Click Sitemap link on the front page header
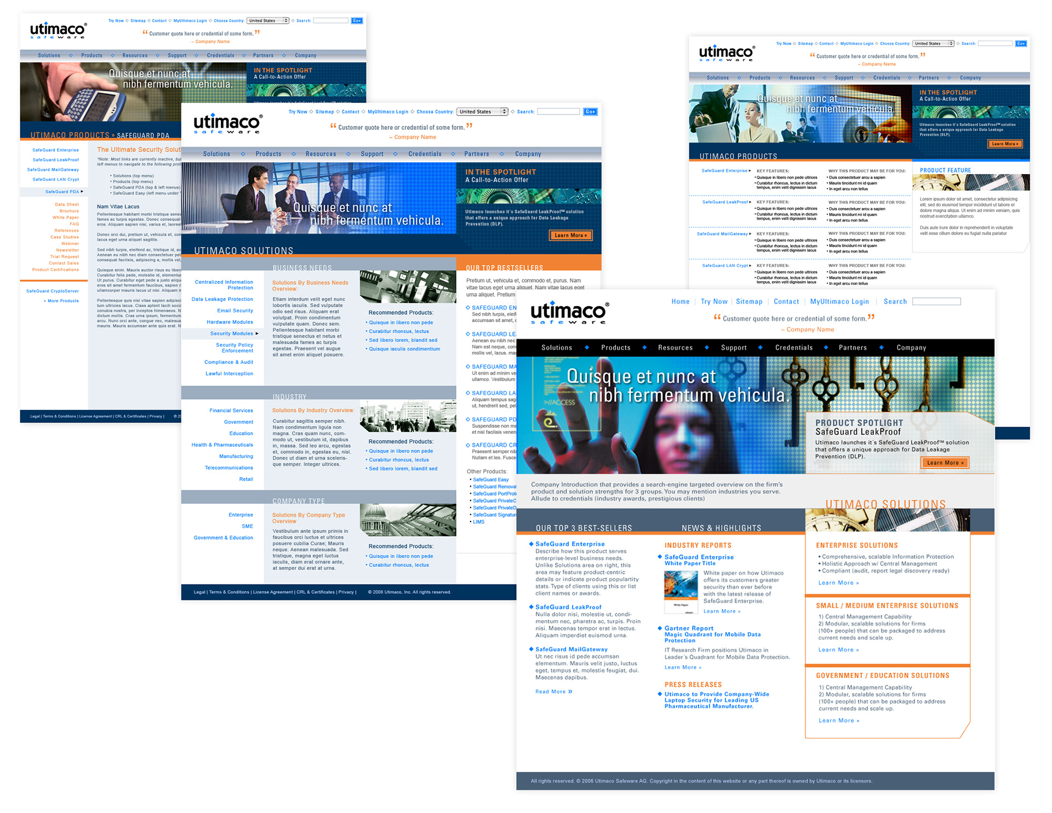 pos(749,302)
